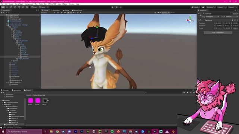Select the custom editor tools icon

tap(27, 7)
